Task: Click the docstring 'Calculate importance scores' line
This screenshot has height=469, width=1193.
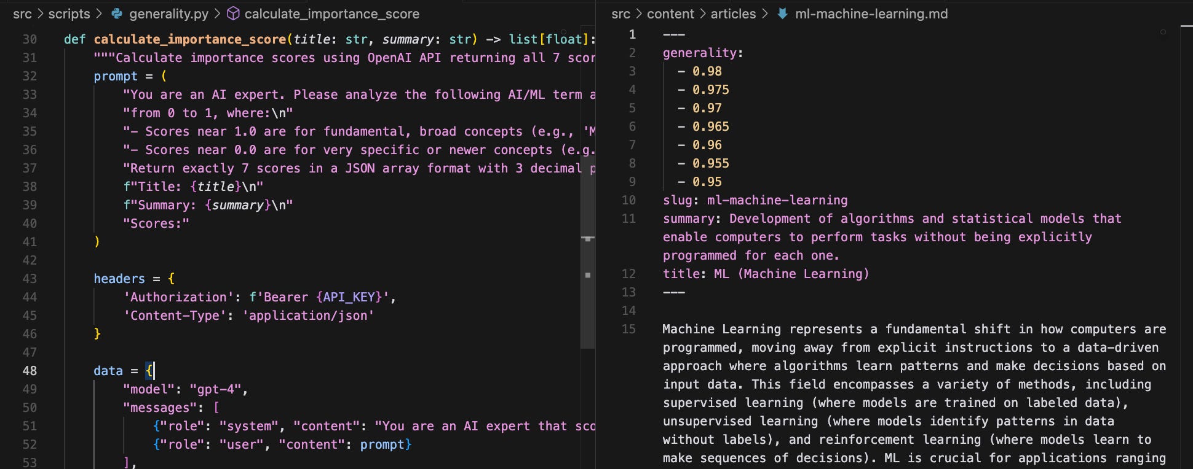Action: pos(344,58)
